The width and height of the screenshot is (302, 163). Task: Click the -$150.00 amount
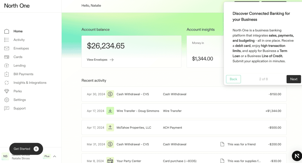point(275,94)
